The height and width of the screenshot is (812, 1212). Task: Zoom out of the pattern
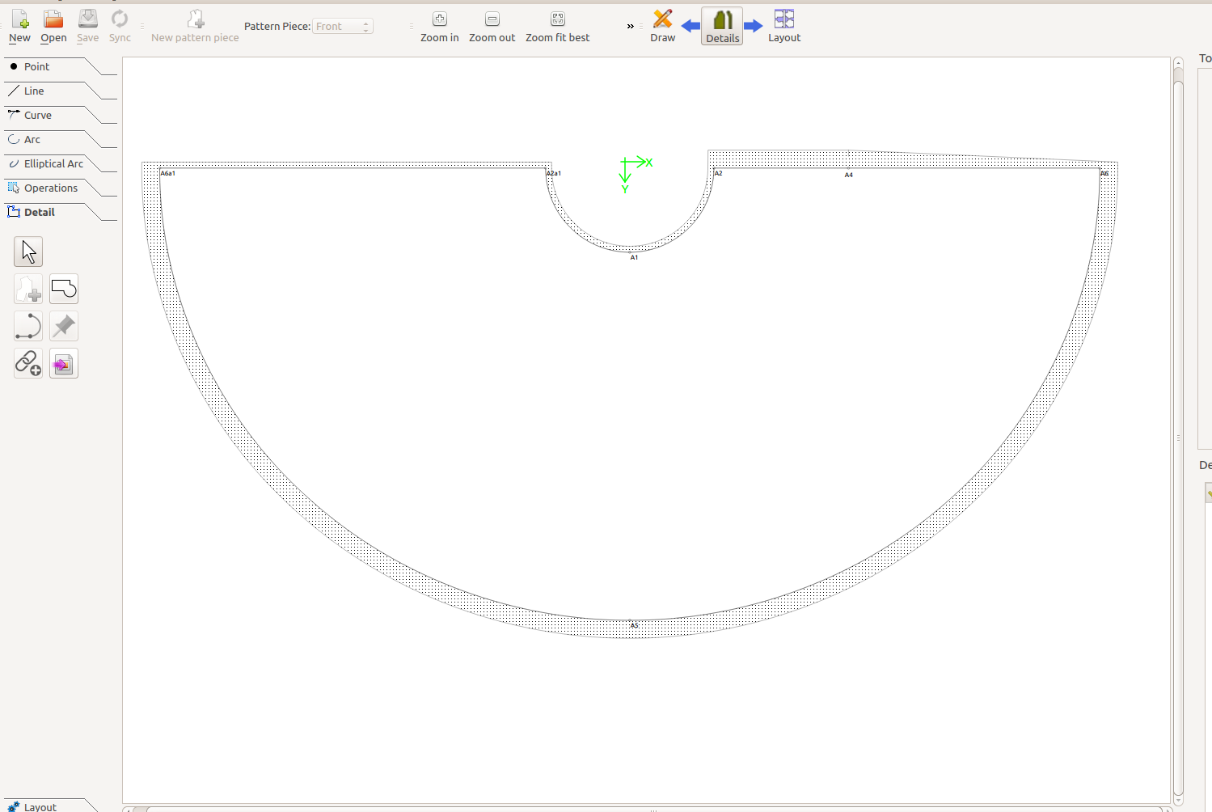coord(492,27)
